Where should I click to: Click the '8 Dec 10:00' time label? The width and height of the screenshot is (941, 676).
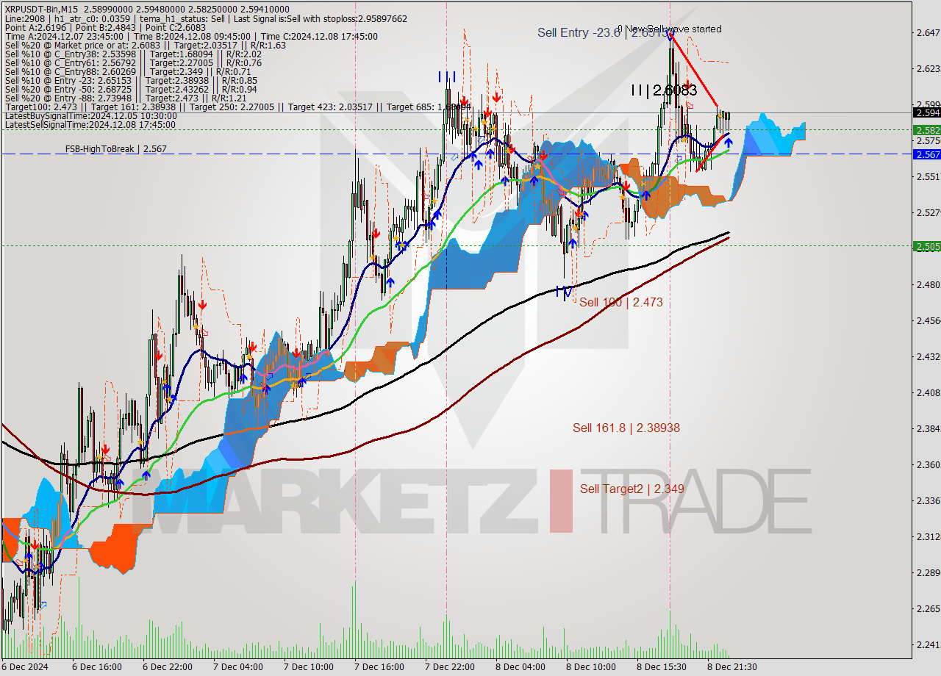click(591, 667)
